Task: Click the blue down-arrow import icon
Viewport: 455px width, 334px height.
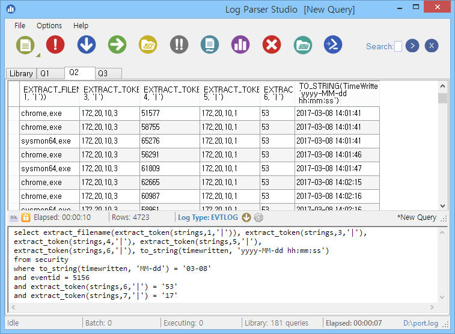Action: tap(87, 44)
